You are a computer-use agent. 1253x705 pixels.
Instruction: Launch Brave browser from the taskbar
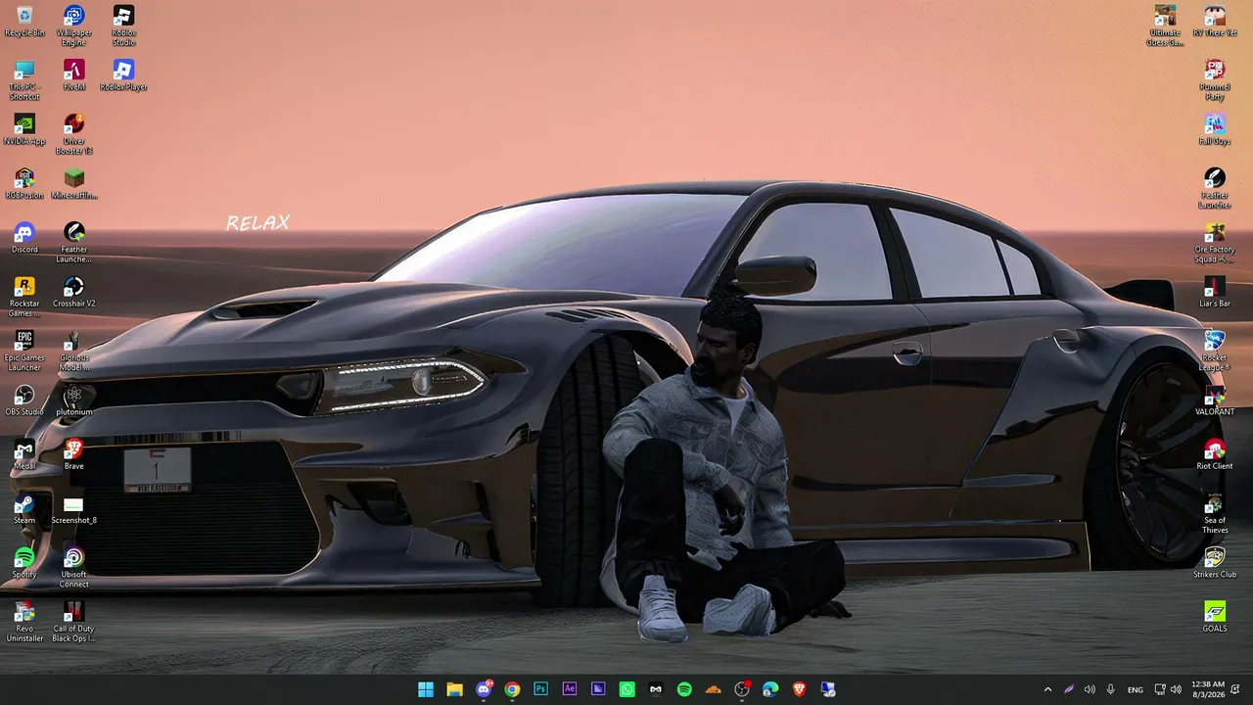pos(800,689)
